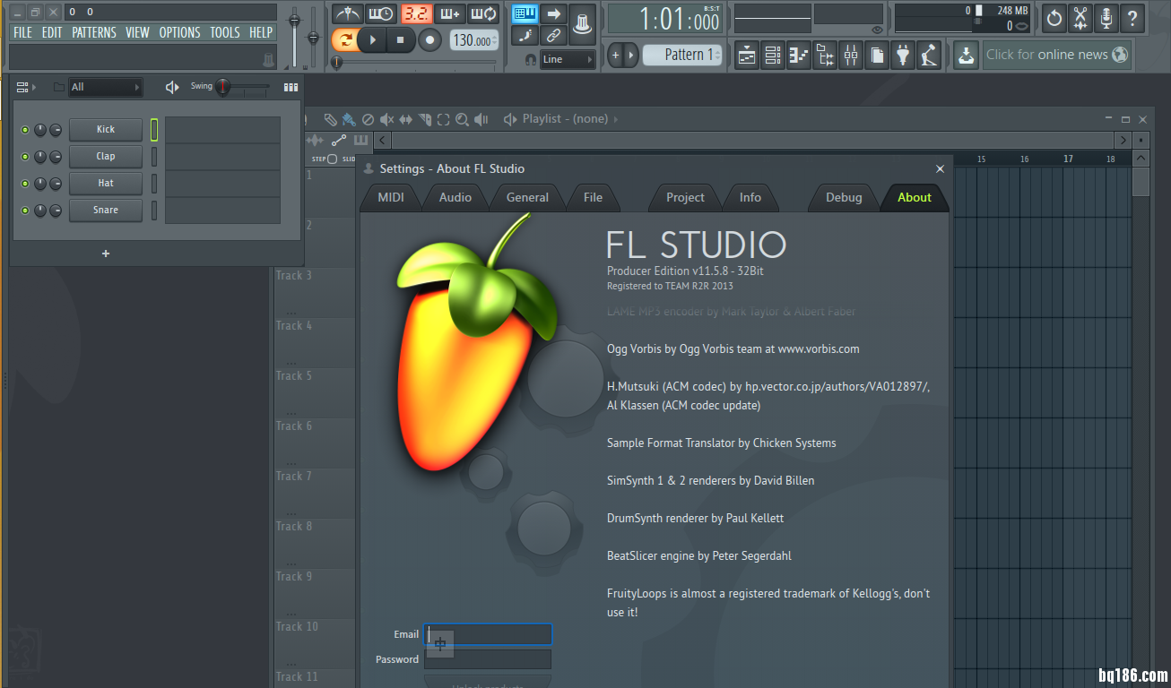Screen dimensions: 1171x688
Task: Expand the Playlist (none) menu arrow
Action: tap(615, 119)
